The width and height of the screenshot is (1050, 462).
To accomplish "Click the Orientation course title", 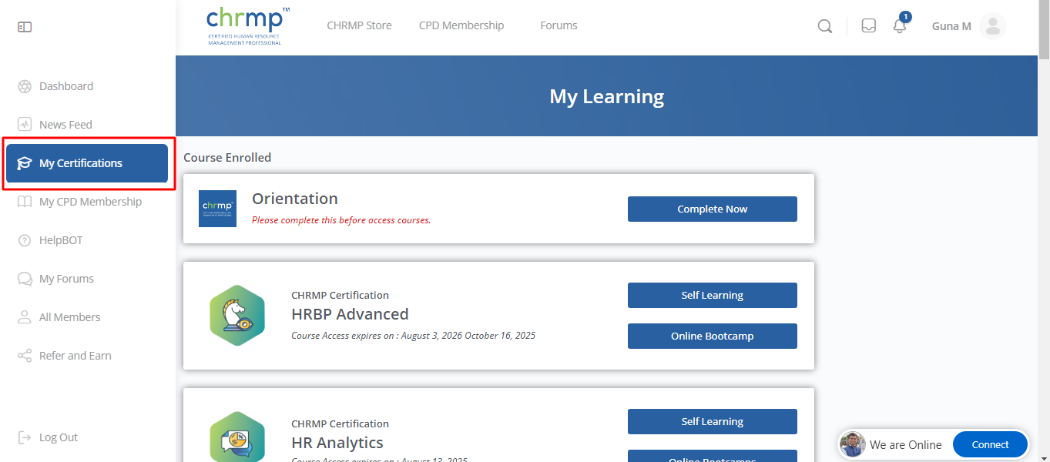I will click(x=295, y=199).
